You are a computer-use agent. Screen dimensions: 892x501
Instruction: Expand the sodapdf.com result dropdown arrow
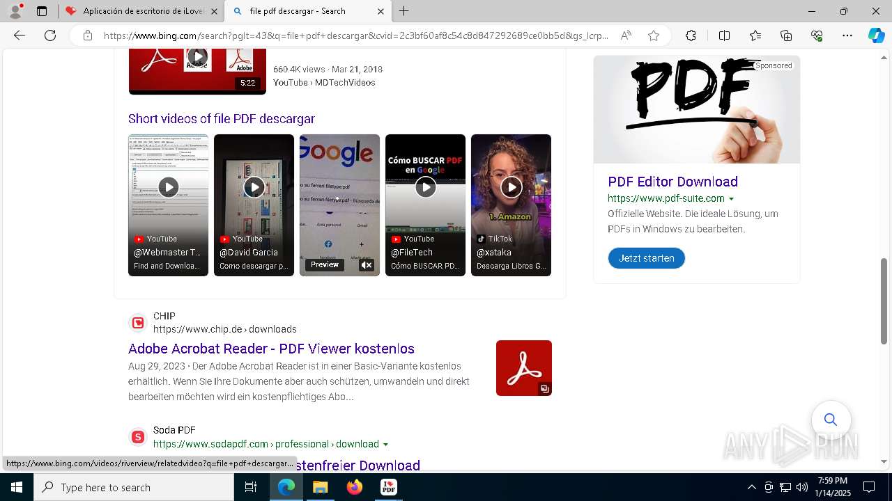click(385, 445)
